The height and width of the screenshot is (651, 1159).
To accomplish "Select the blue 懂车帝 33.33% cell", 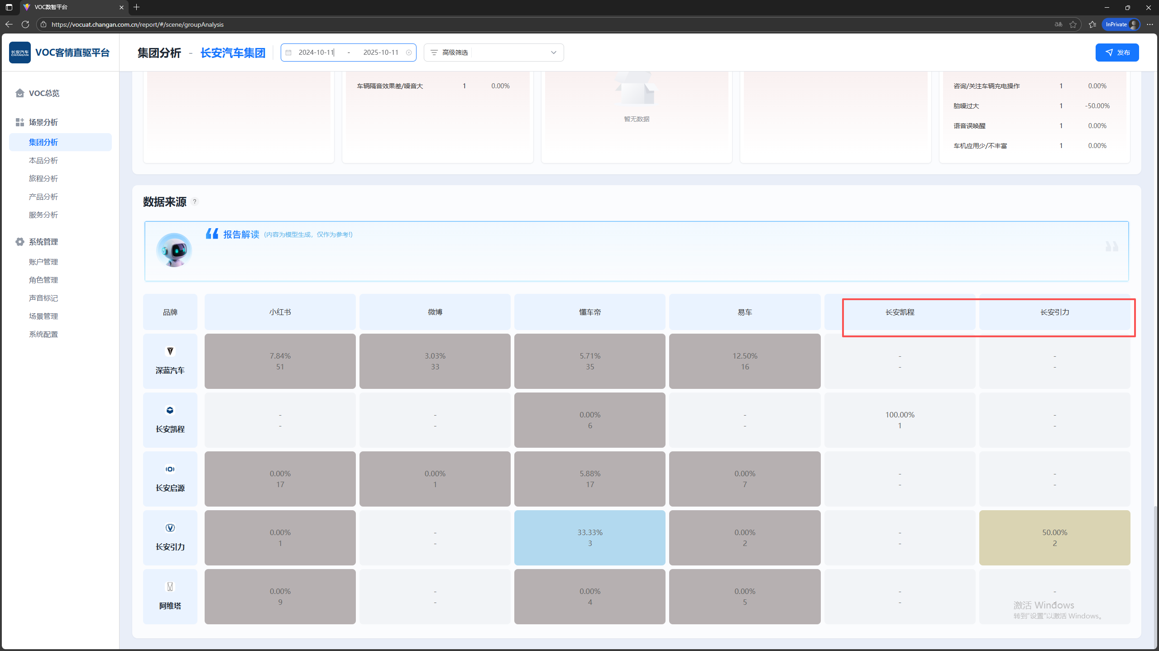I will 589,537.
